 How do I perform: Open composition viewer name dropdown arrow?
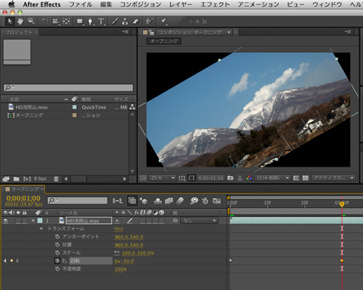click(x=229, y=32)
